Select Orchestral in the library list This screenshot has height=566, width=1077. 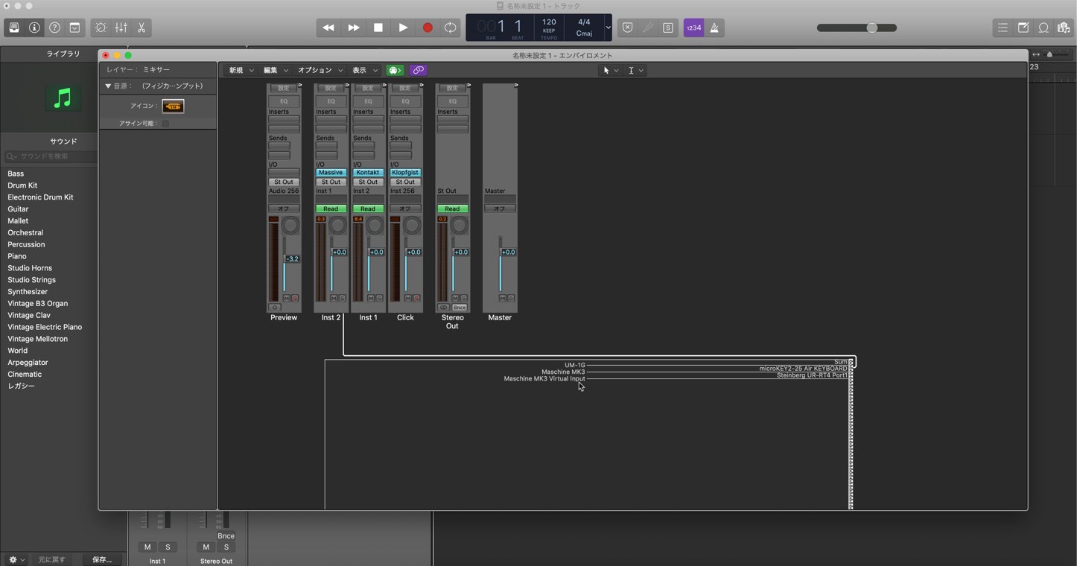click(x=25, y=232)
